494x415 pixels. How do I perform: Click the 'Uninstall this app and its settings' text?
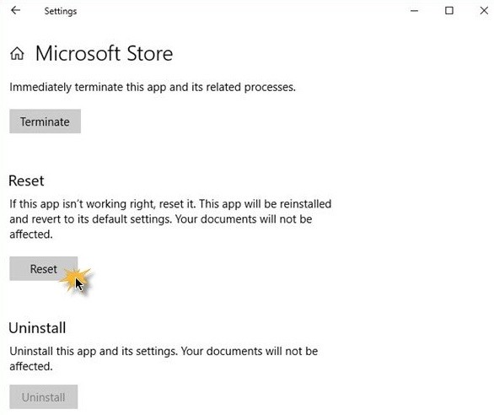(x=164, y=358)
